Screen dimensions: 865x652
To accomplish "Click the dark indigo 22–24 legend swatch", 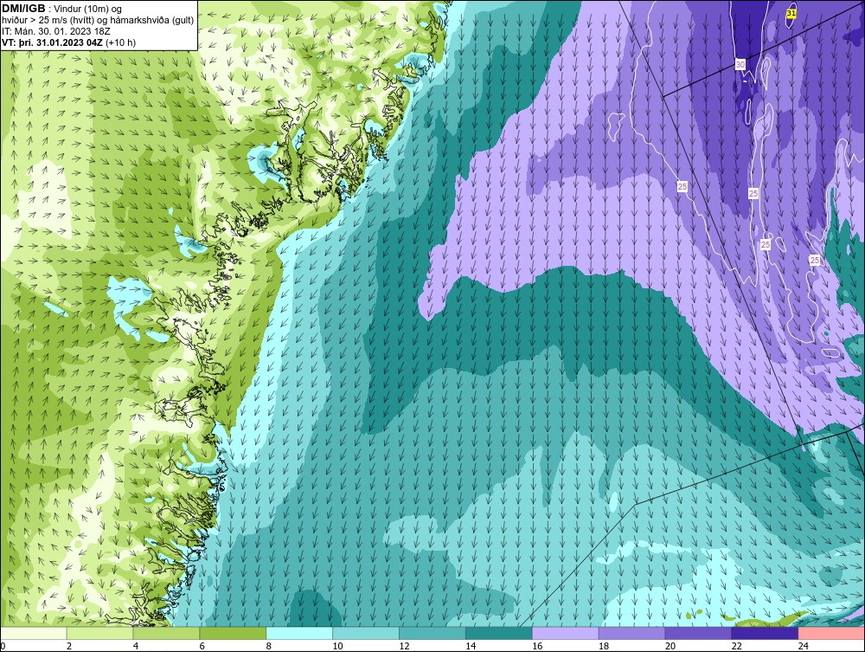I will pyautogui.click(x=765, y=633).
